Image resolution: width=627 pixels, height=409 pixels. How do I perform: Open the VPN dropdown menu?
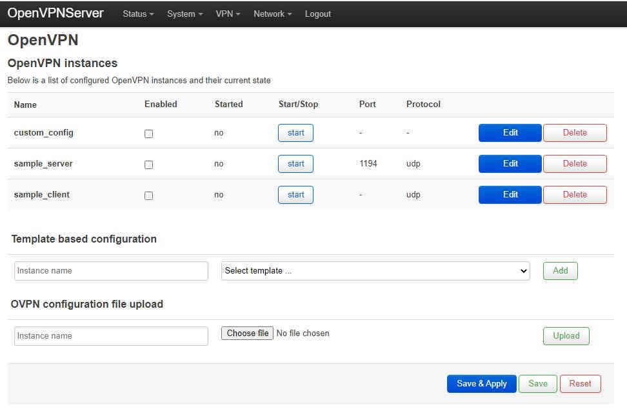click(228, 14)
